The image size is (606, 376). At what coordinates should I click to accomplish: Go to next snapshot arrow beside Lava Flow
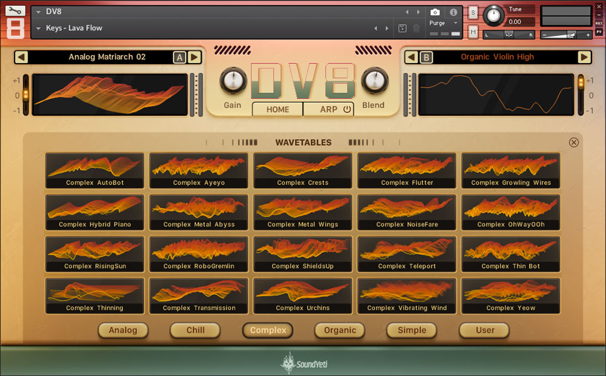click(x=387, y=29)
